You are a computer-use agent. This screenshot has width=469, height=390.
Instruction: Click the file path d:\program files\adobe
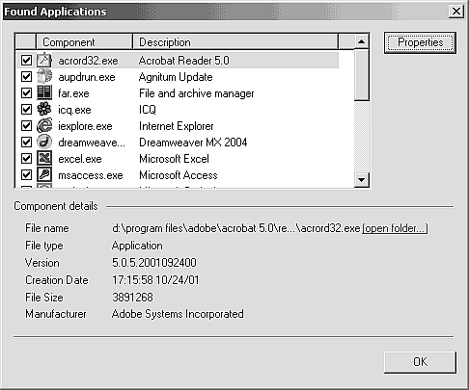click(236, 228)
